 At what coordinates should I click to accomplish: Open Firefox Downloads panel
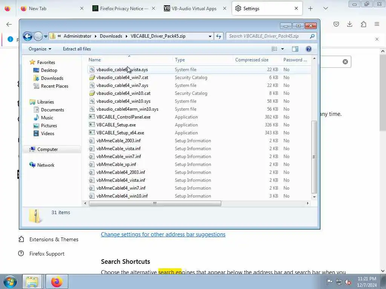(x=349, y=24)
